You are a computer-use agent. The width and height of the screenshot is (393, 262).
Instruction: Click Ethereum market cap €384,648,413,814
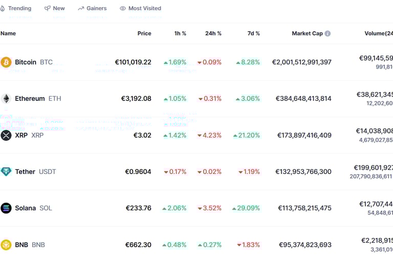[x=303, y=99]
